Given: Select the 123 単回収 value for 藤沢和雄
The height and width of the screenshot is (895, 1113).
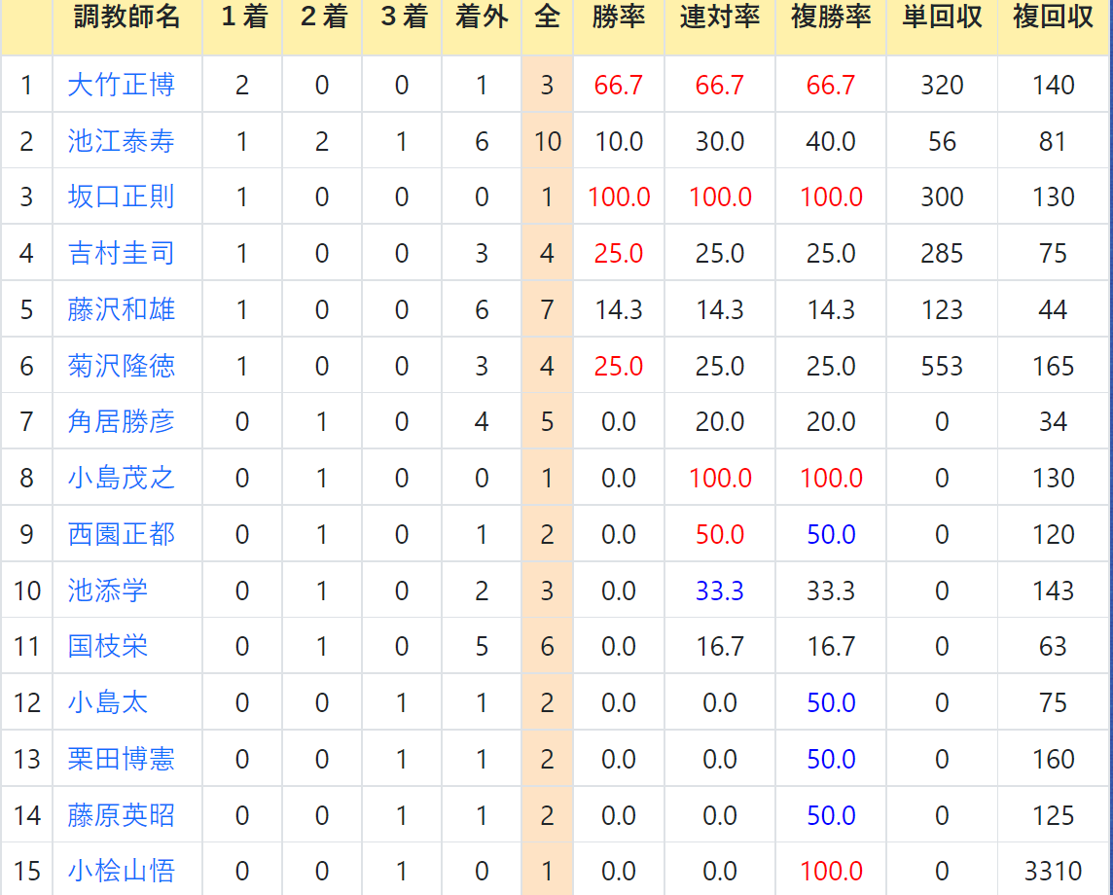Looking at the screenshot, I should point(942,310).
